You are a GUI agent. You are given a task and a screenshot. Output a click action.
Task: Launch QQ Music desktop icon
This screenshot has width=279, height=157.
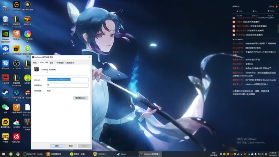click(28, 80)
